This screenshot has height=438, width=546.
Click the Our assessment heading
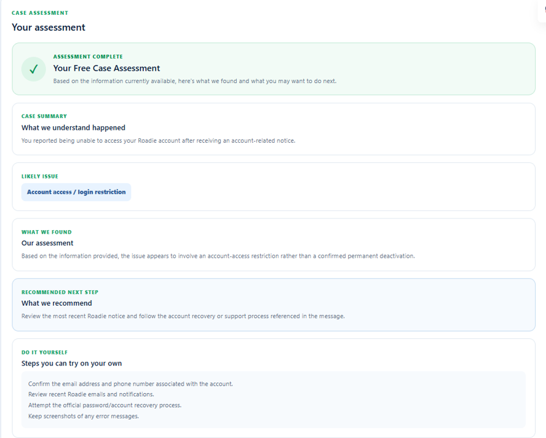point(47,243)
